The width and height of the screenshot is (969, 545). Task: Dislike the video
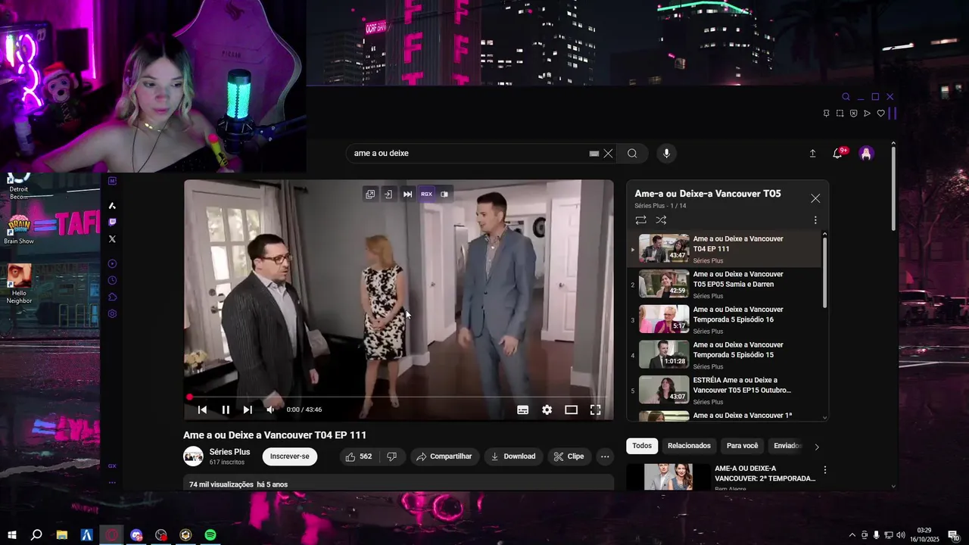(x=392, y=456)
